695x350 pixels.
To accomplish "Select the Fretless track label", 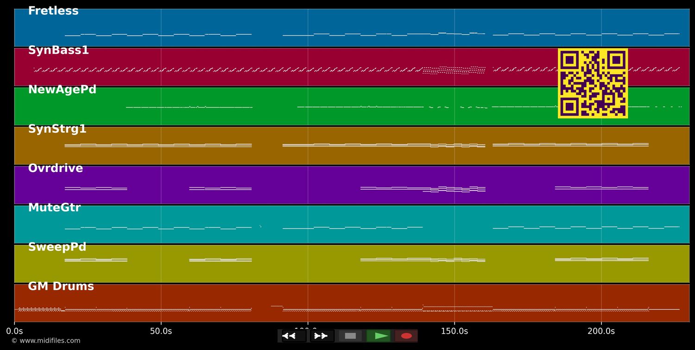I will tap(53, 10).
